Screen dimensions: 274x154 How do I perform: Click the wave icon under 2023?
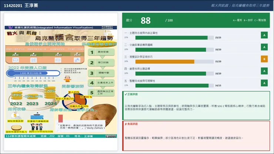point(58,60)
